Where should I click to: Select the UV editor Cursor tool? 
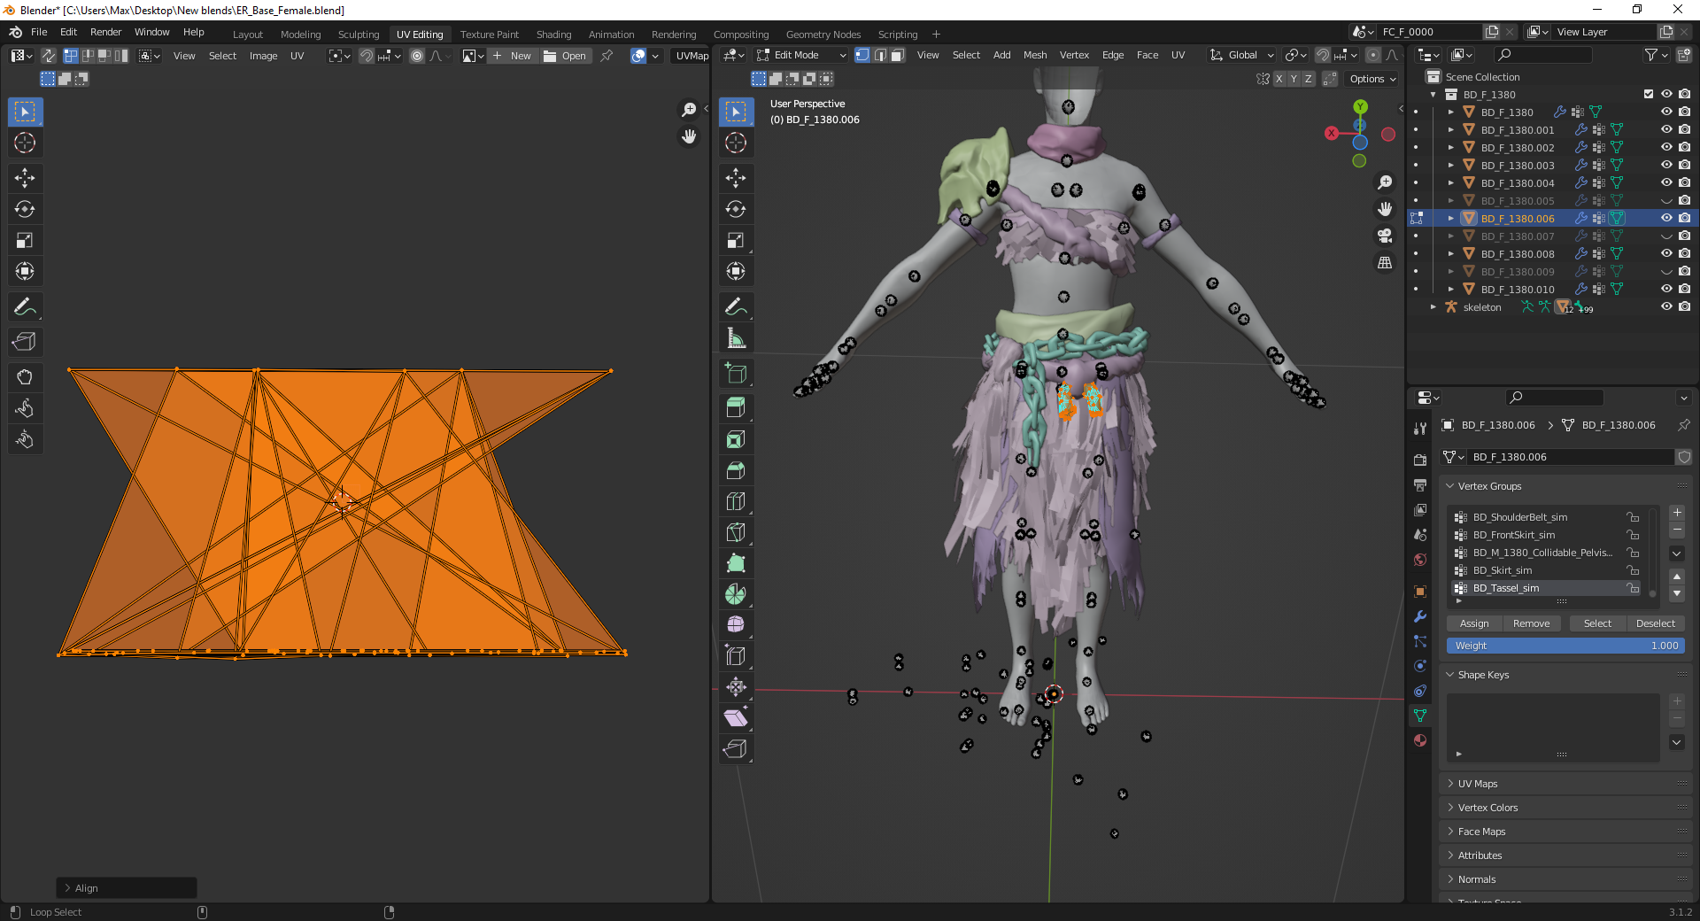point(25,143)
